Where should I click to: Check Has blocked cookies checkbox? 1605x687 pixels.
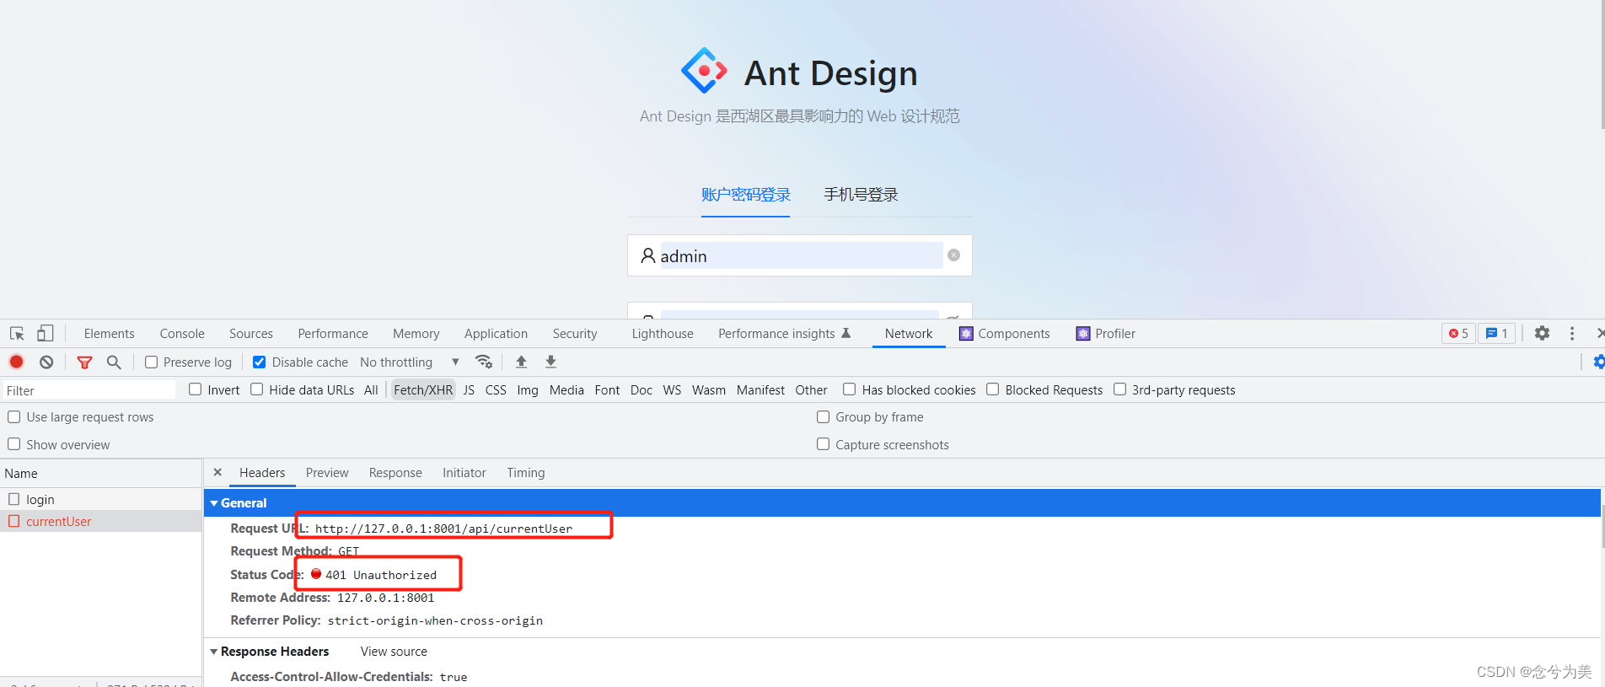(850, 389)
